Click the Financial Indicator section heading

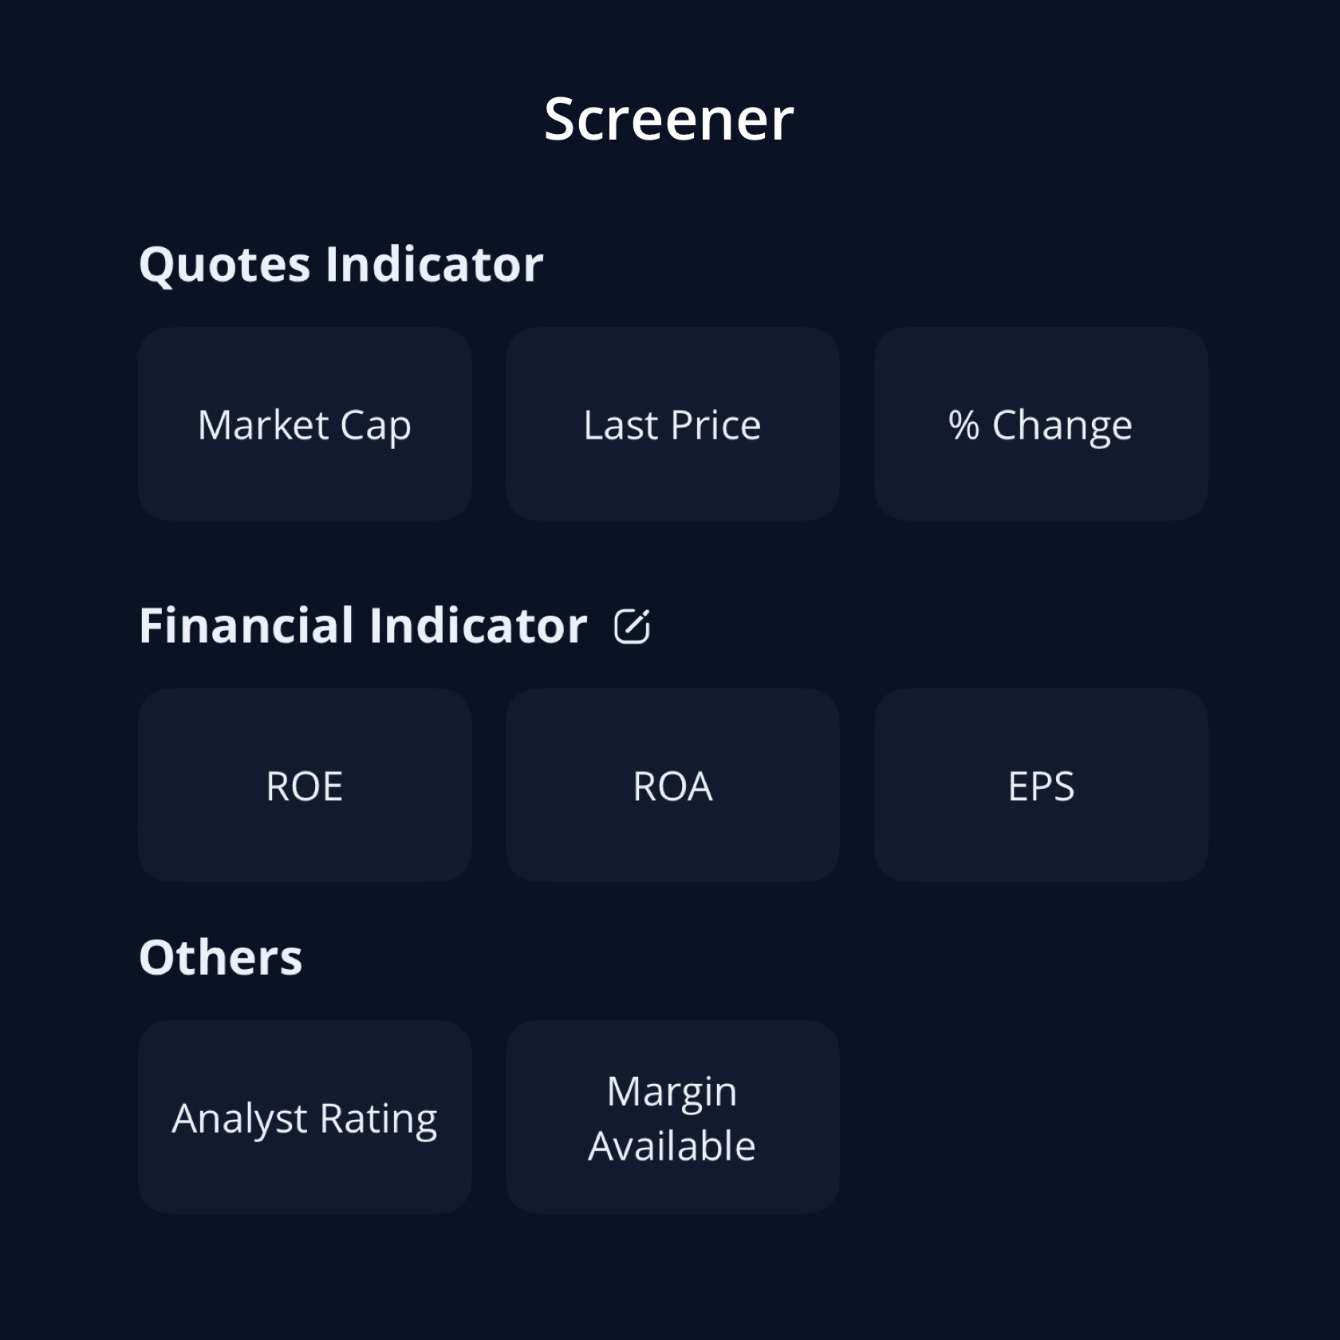(x=363, y=625)
